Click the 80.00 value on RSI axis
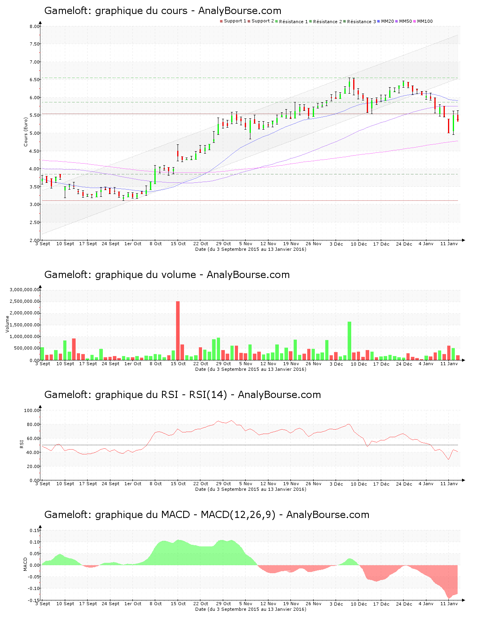Image resolution: width=480 pixels, height=620 pixels. pyautogui.click(x=33, y=424)
